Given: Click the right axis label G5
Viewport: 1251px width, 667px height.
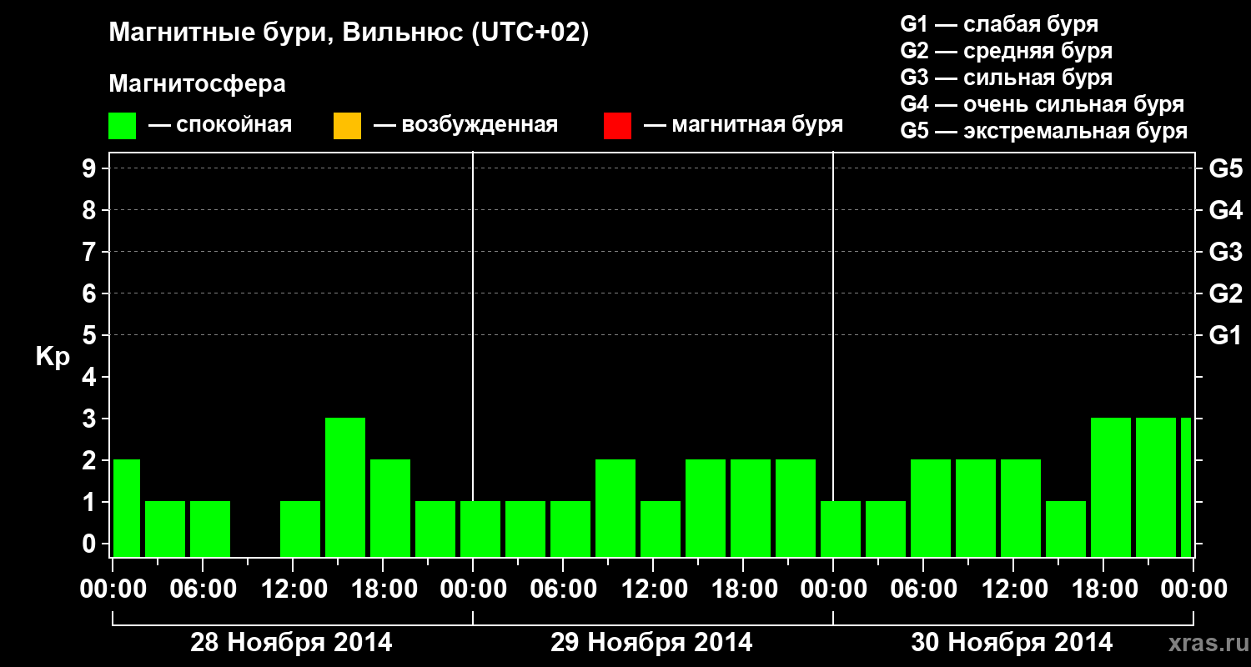Looking at the screenshot, I should pyautogui.click(x=1225, y=168).
